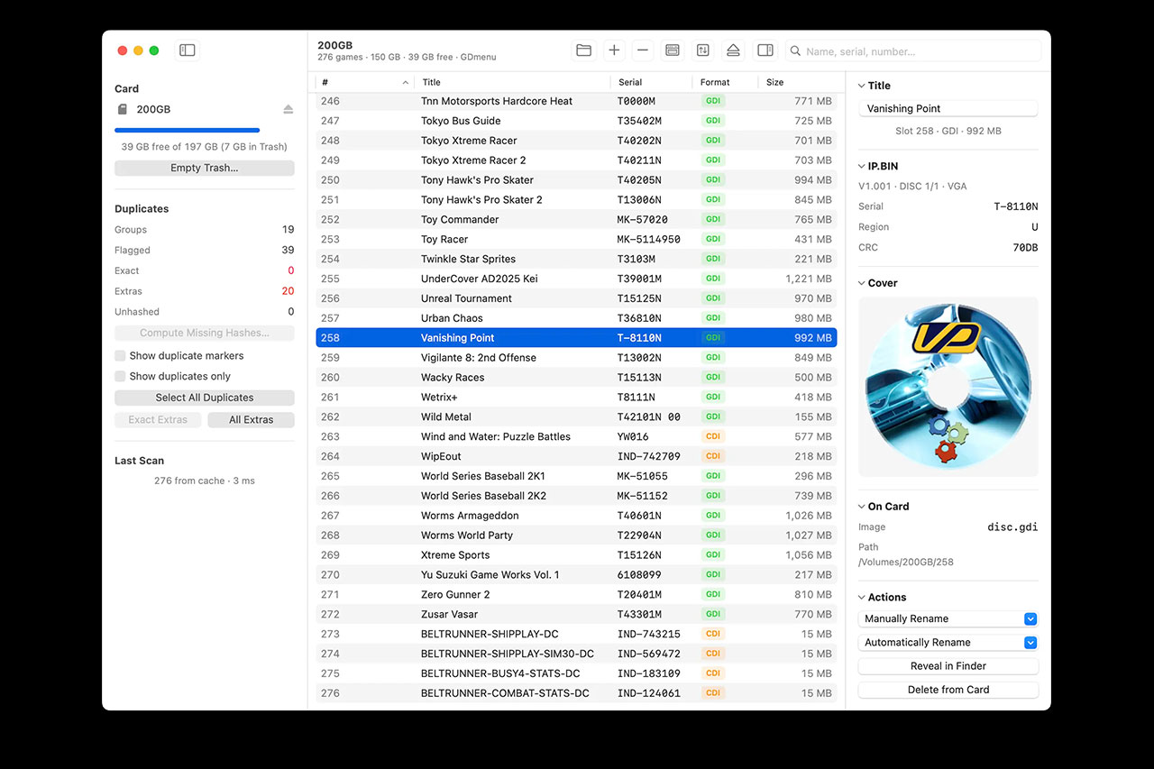Viewport: 1154px width, 769px height.
Task: Click the GDI badge for Vanishing Point
Action: click(x=713, y=338)
